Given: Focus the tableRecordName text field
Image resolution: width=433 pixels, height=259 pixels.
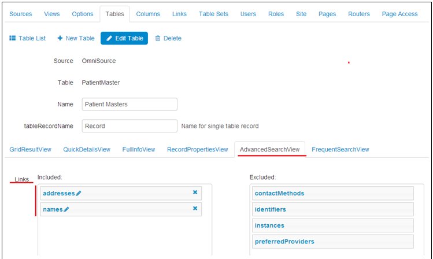Looking at the screenshot, I should (129, 125).
